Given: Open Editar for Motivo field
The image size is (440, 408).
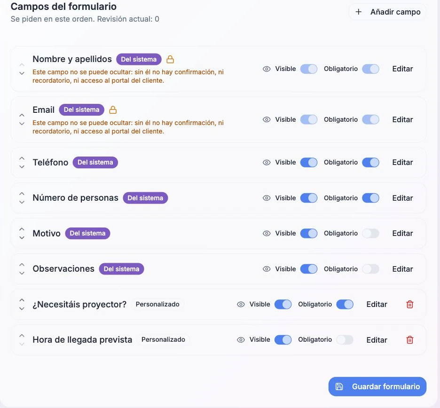Looking at the screenshot, I should tap(402, 234).
